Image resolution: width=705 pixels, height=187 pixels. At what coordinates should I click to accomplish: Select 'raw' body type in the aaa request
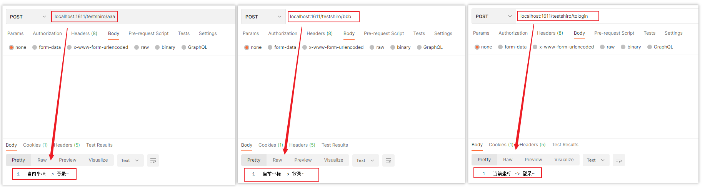[142, 47]
